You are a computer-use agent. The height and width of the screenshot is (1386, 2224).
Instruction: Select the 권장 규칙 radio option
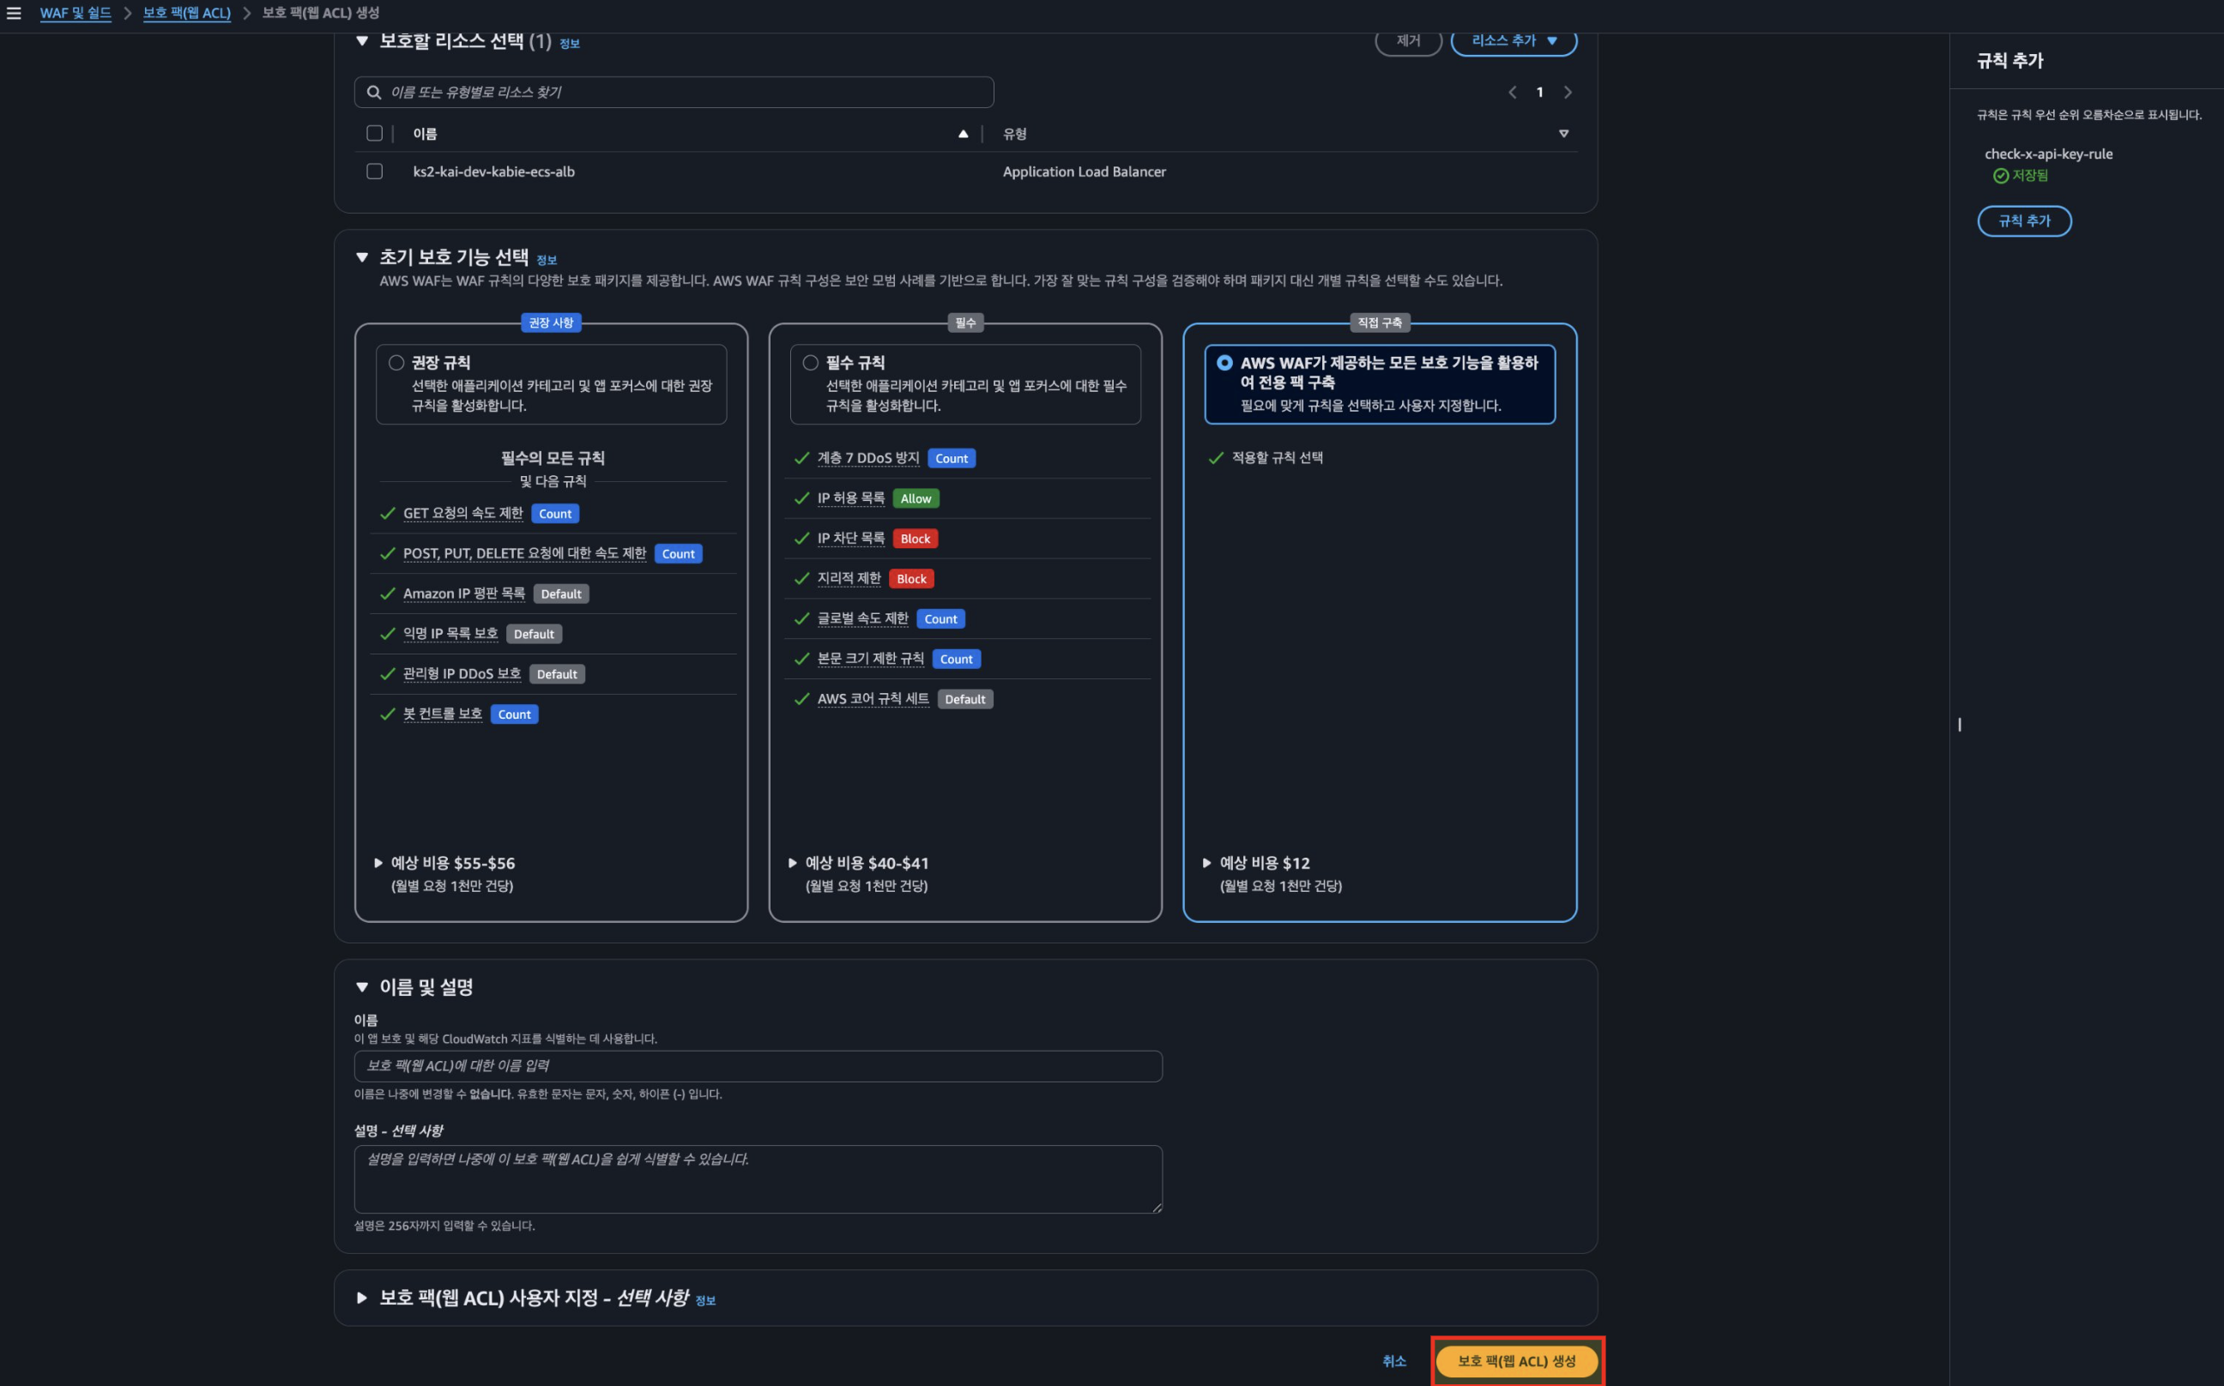pyautogui.click(x=396, y=363)
